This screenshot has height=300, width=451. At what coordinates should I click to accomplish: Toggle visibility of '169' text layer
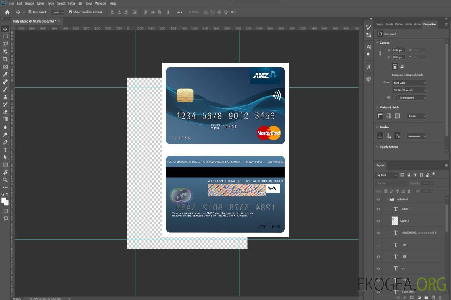pos(378,257)
